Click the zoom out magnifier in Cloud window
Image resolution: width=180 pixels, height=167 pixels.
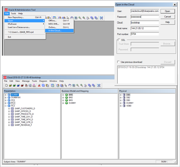coord(82,85)
